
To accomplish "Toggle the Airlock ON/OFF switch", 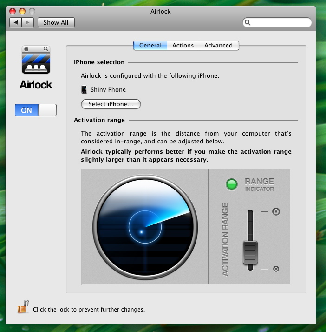I will (x=36, y=110).
